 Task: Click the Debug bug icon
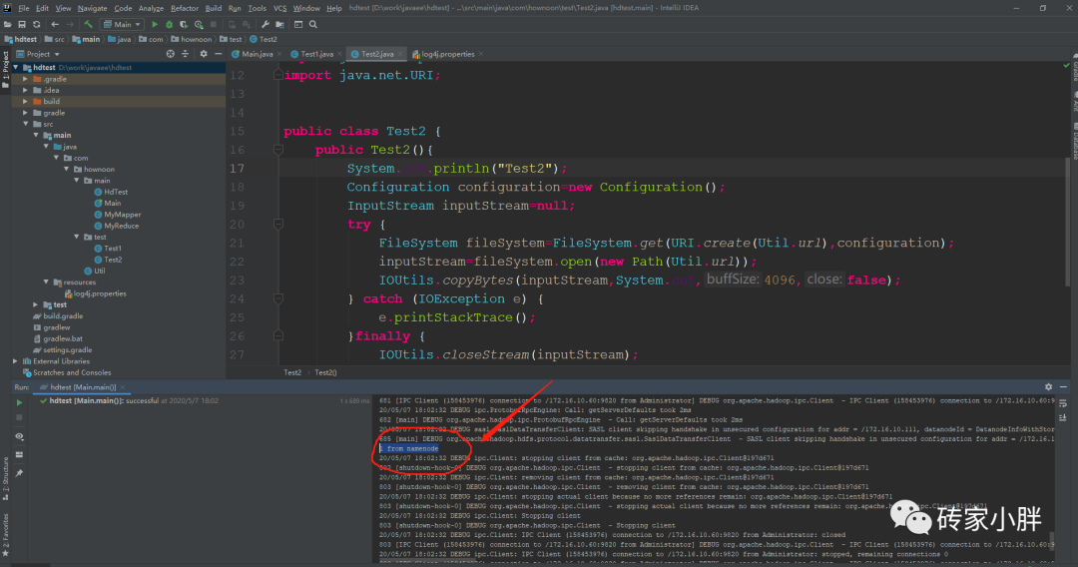[x=169, y=24]
